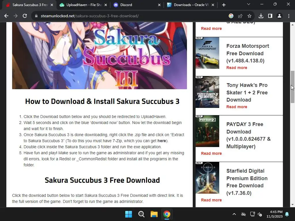The image size is (295, 221).
Task: Close the Discord tab
Action: 159,5
